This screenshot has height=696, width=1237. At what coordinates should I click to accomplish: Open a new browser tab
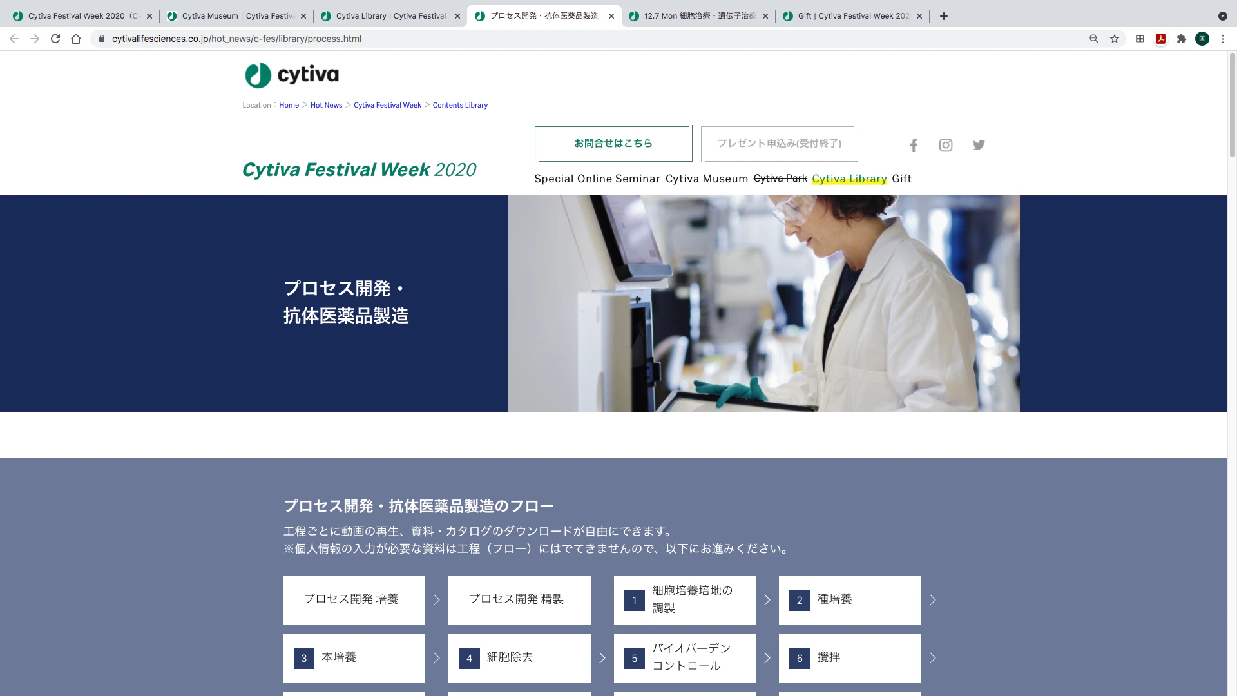pos(944,16)
